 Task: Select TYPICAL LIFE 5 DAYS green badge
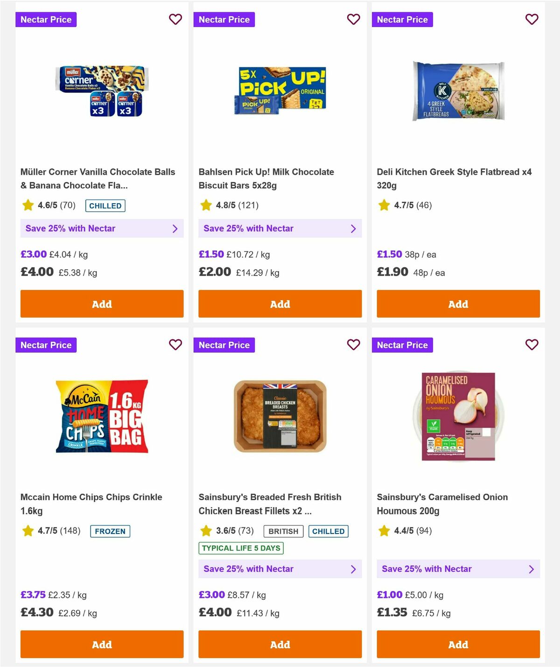240,548
